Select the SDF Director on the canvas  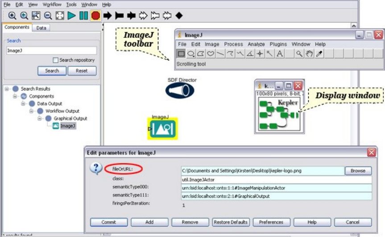click(x=180, y=90)
